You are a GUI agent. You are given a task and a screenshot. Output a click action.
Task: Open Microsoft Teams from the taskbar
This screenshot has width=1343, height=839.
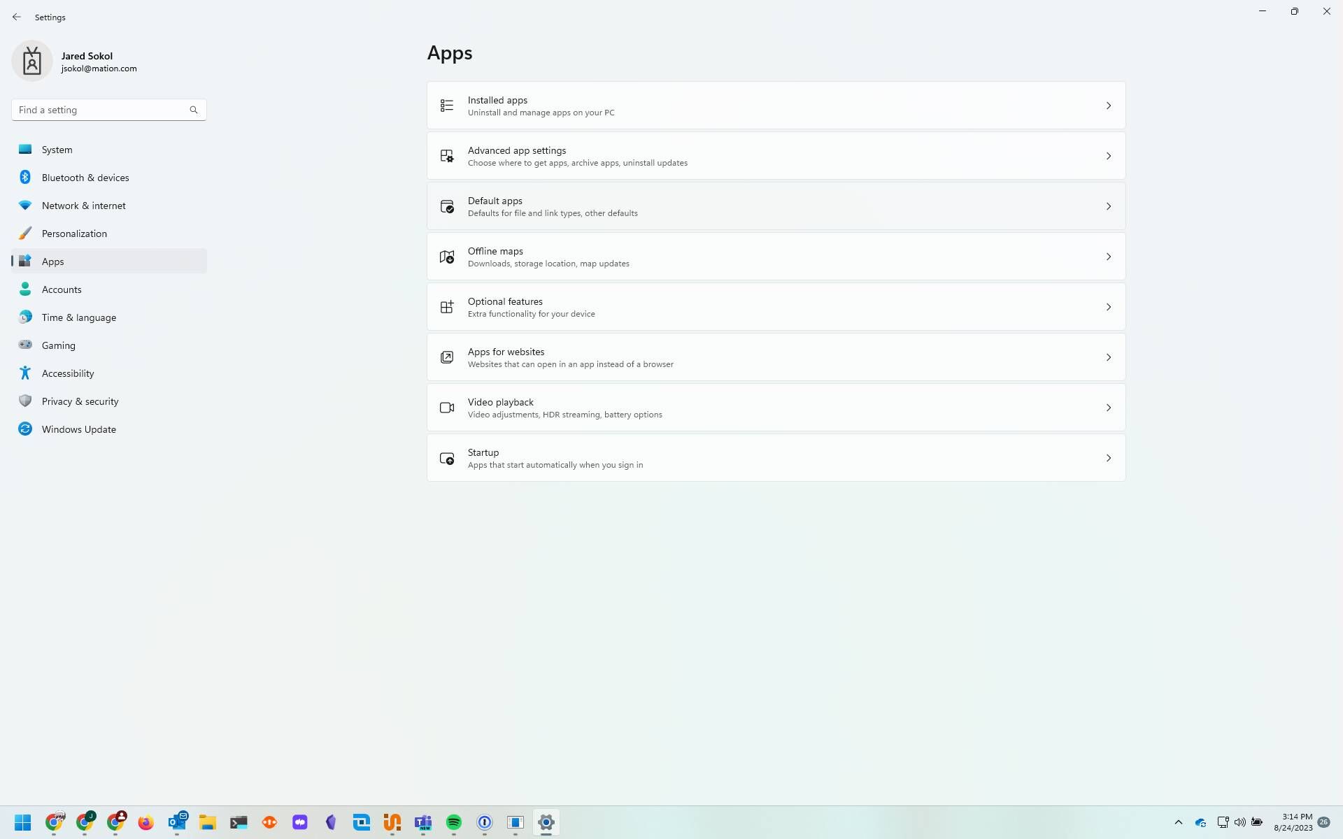coord(423,822)
